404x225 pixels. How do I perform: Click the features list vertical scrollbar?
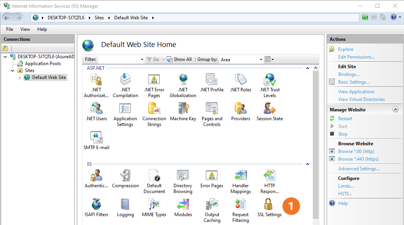click(x=316, y=146)
